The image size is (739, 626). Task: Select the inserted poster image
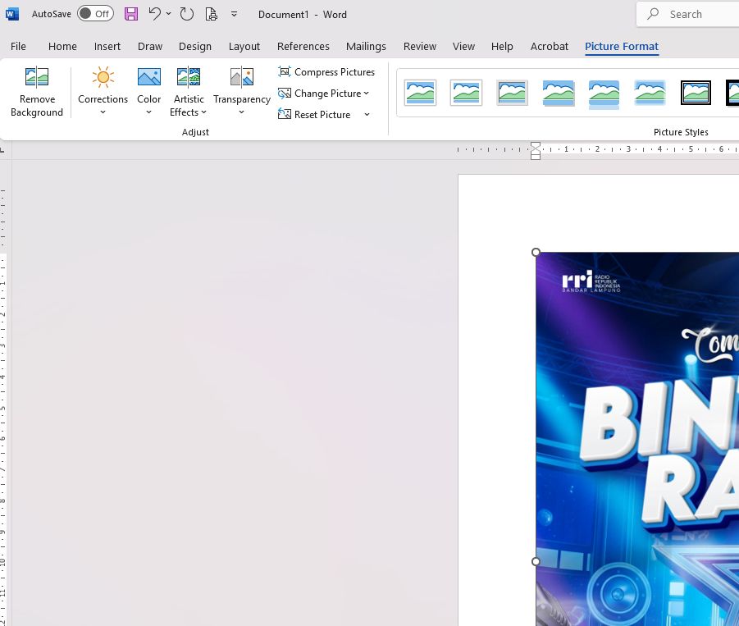(637, 439)
